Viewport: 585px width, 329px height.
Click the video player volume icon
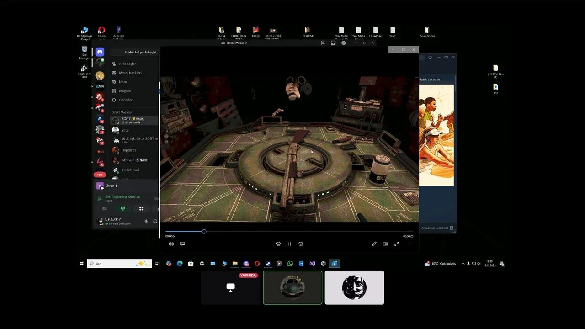(x=171, y=244)
